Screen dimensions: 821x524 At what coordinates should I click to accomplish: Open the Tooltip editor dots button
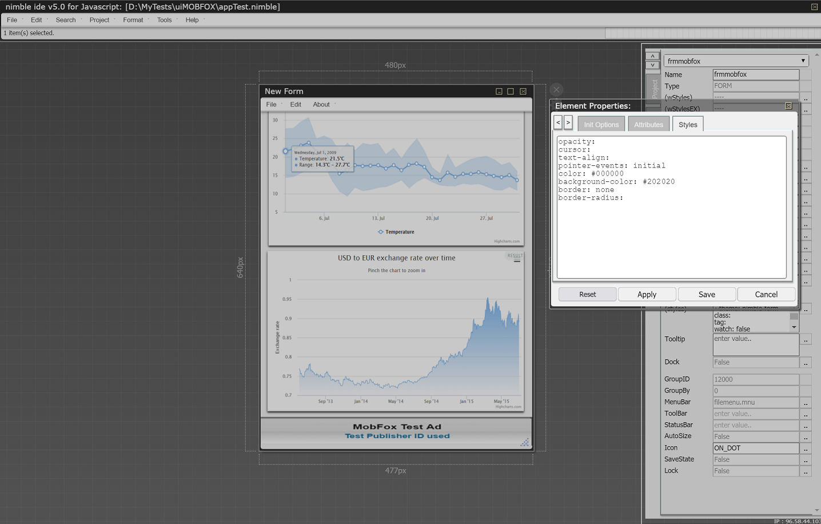(806, 340)
